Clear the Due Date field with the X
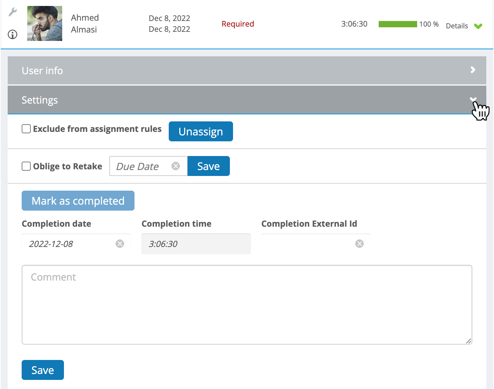 [x=176, y=166]
